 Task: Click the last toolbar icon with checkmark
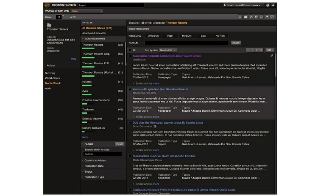(x=272, y=17)
